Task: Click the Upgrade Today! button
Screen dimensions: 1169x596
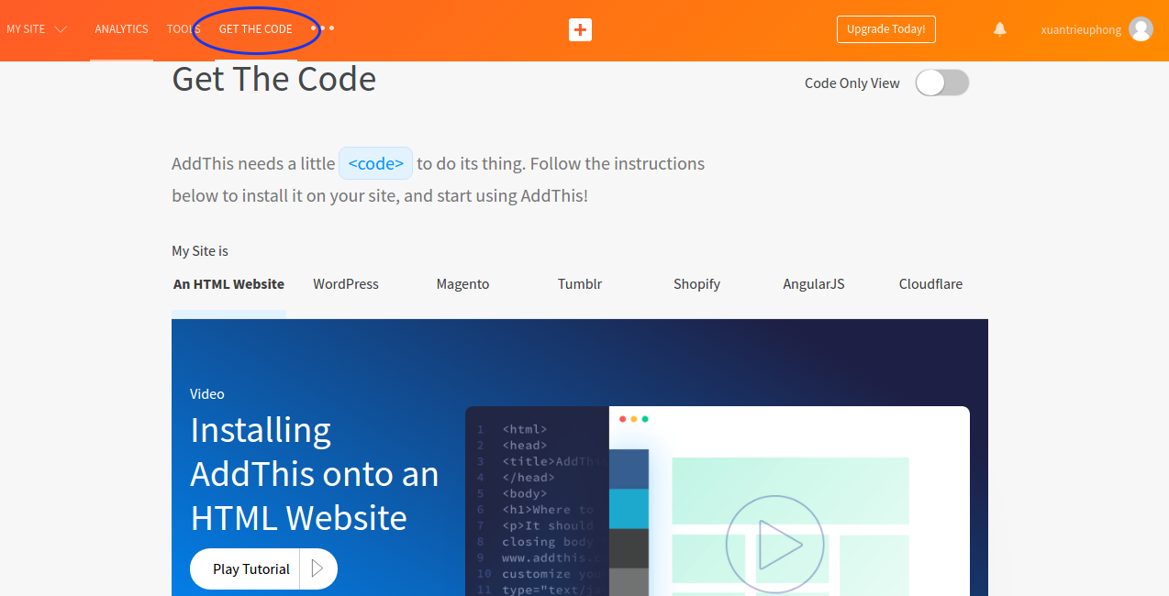Action: (x=886, y=29)
